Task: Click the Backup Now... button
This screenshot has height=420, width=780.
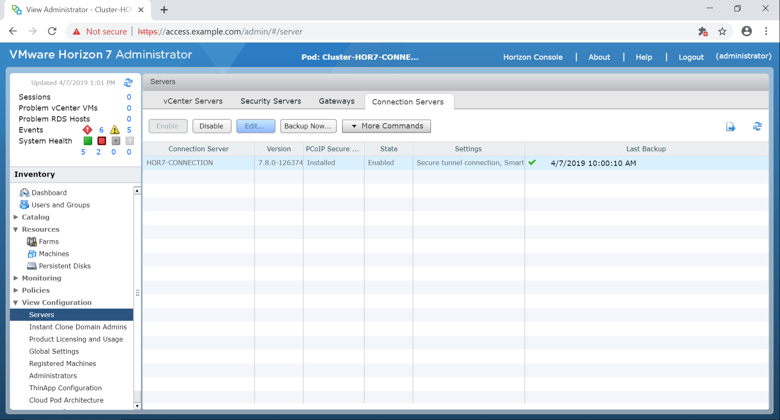Action: coord(308,126)
